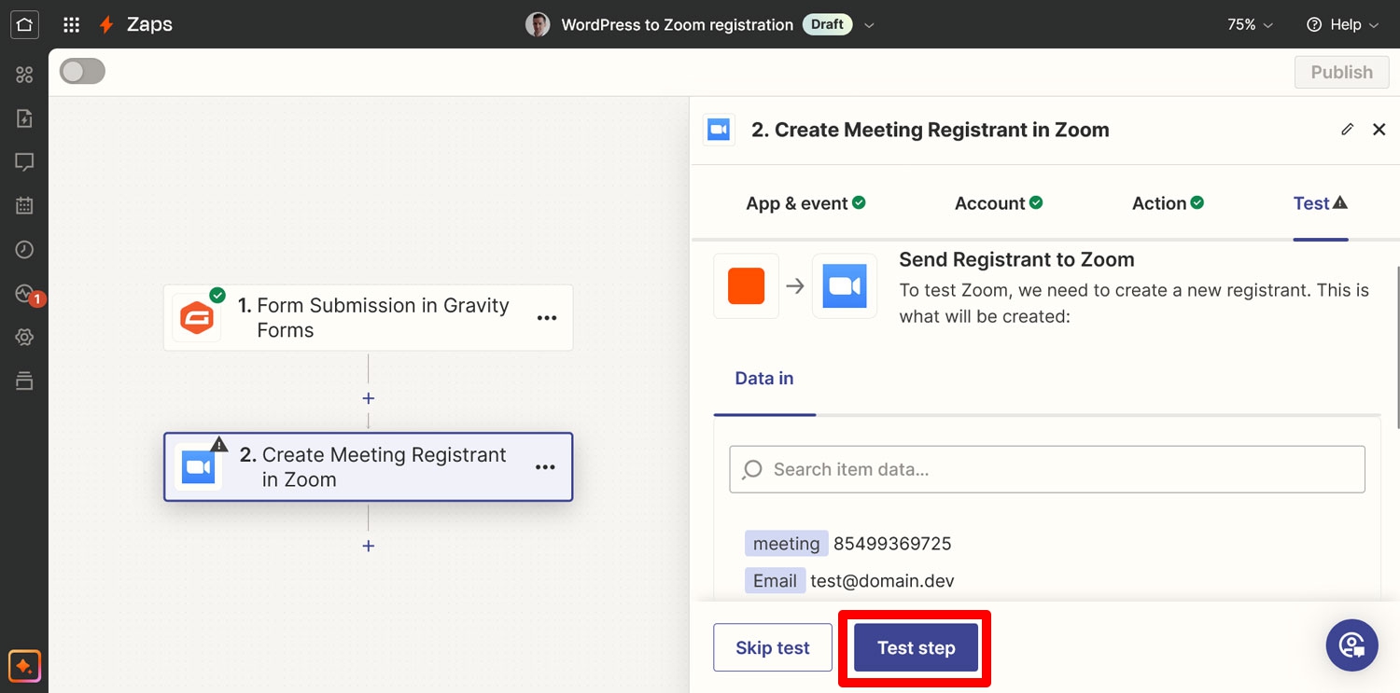
Task: Click the orange source app icon
Action: (746, 286)
